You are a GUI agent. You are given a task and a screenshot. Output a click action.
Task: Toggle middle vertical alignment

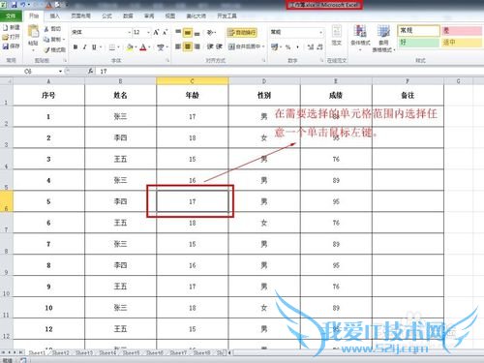tap(188, 32)
